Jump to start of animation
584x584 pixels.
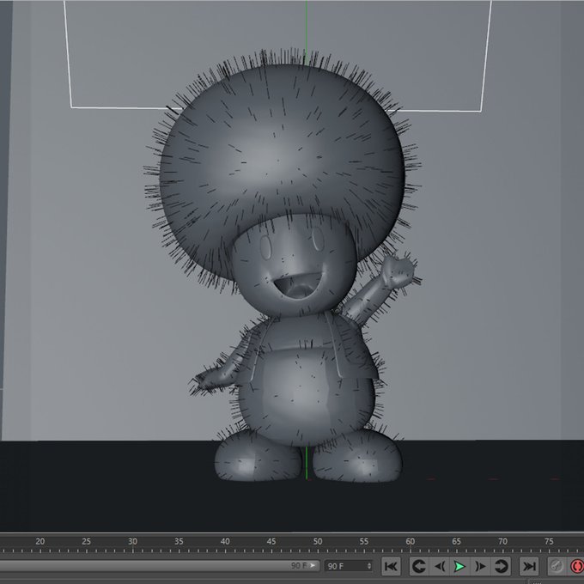(391, 566)
